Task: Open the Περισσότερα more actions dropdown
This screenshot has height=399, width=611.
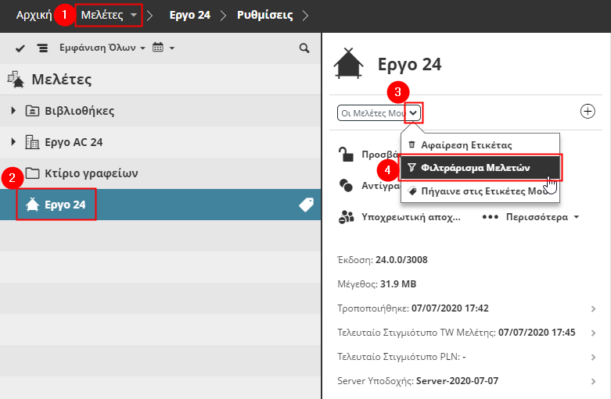Action: pyautogui.click(x=530, y=217)
